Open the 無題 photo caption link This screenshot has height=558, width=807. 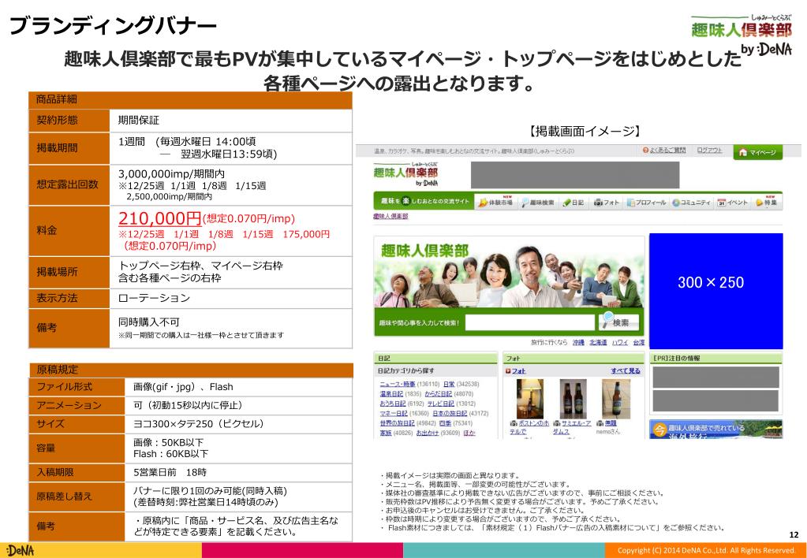coord(611,423)
